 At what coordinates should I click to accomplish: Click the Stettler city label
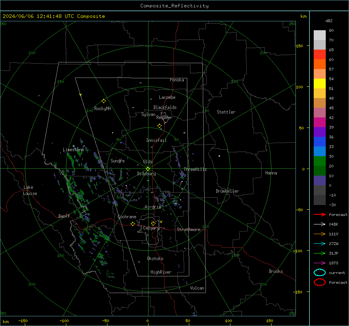[x=226, y=112]
